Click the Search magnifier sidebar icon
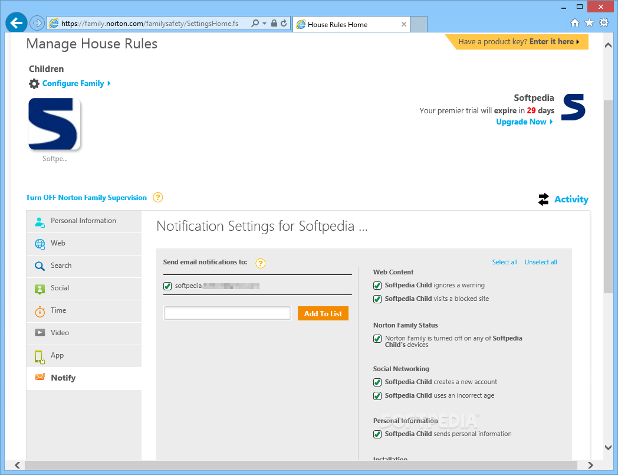Screen dimensions: 618x475 coord(40,266)
